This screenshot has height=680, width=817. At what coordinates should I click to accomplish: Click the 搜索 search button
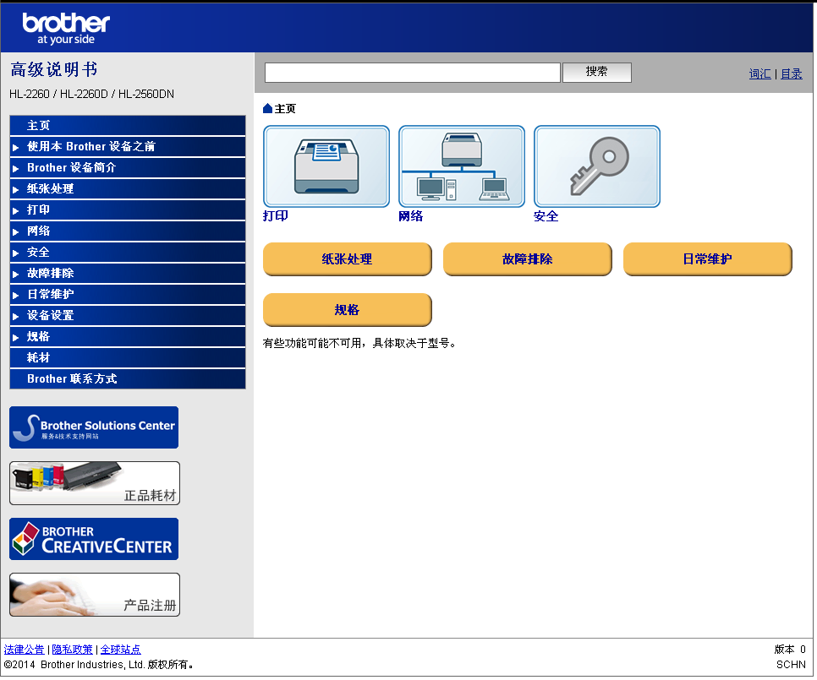tap(597, 73)
